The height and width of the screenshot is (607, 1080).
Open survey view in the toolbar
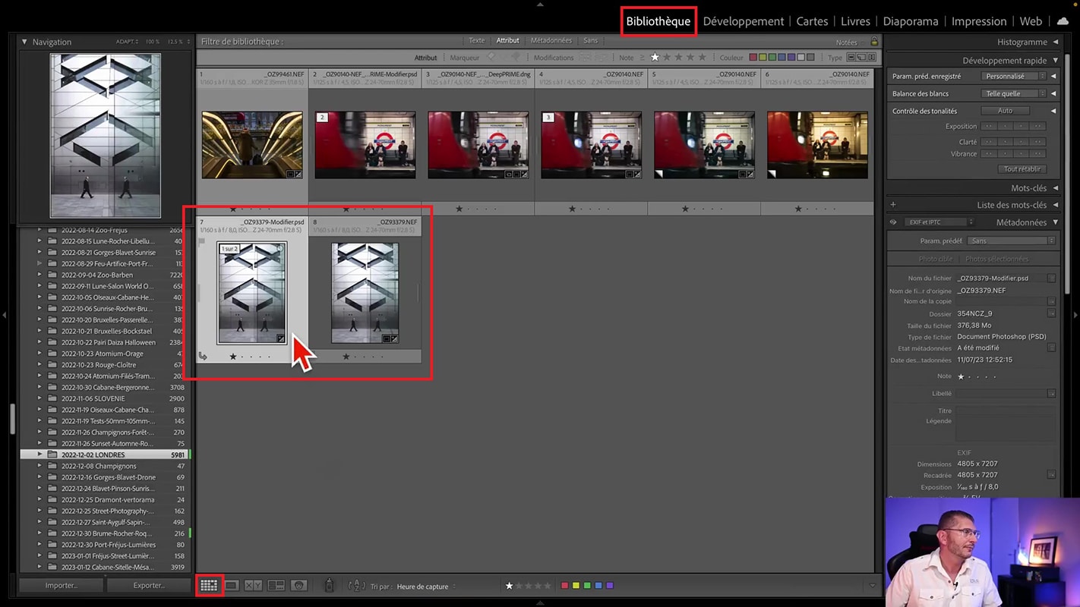click(x=276, y=586)
